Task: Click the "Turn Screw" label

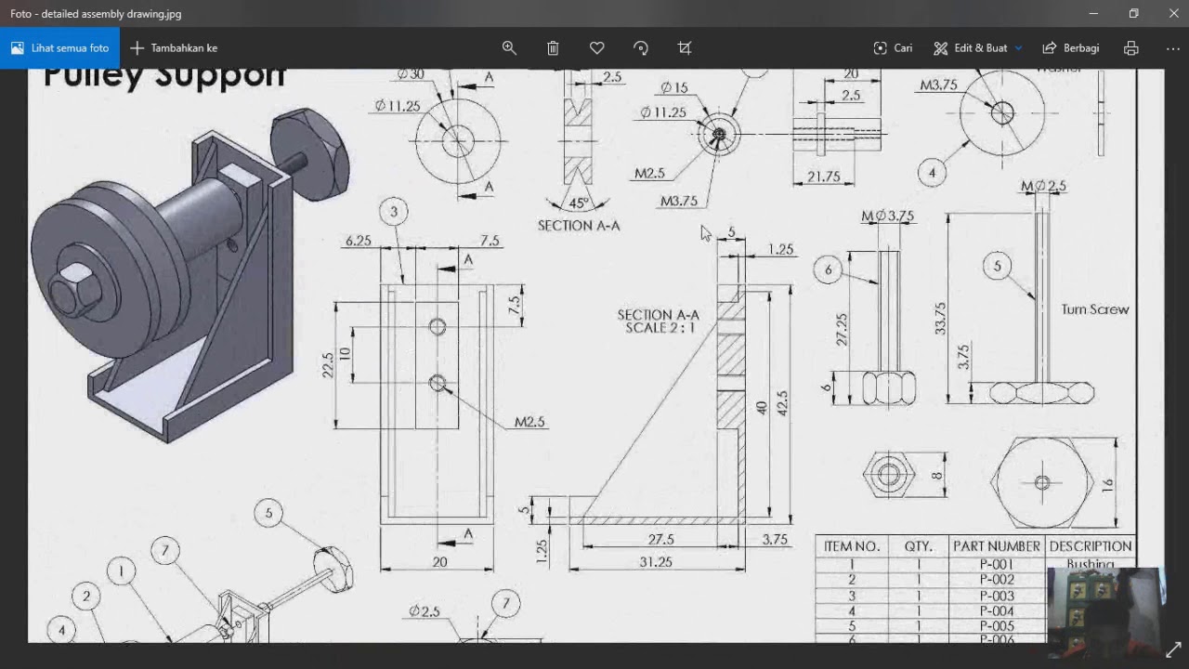Action: pos(1095,309)
